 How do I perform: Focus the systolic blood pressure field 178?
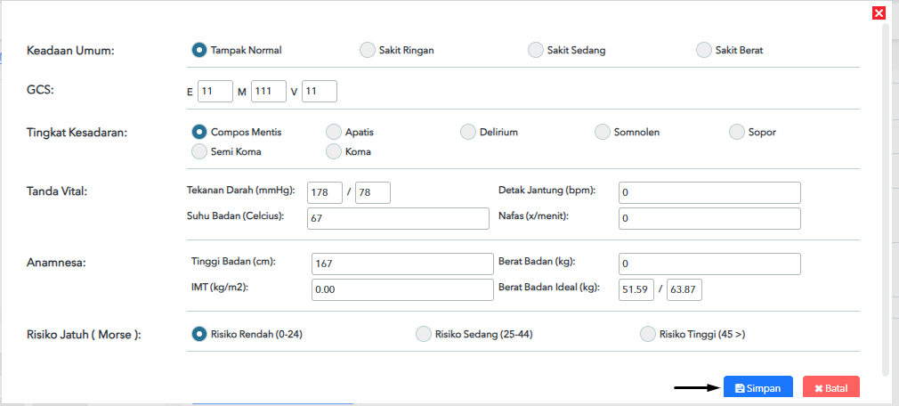[325, 192]
